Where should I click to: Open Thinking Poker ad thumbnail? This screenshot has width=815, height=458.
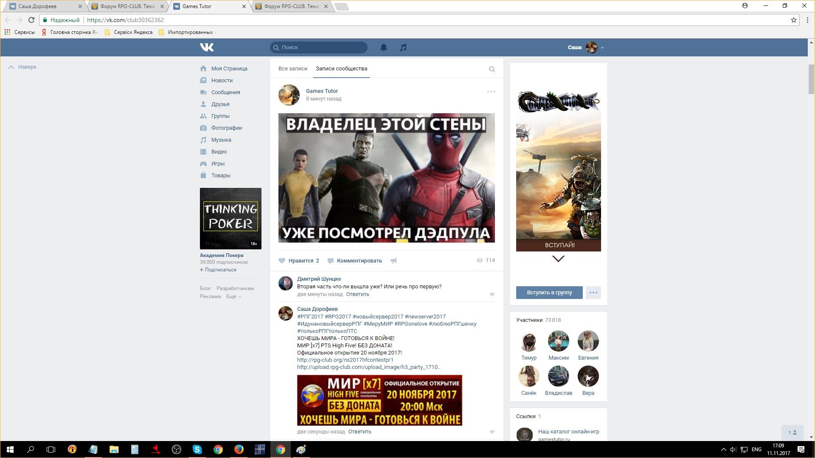(x=230, y=218)
